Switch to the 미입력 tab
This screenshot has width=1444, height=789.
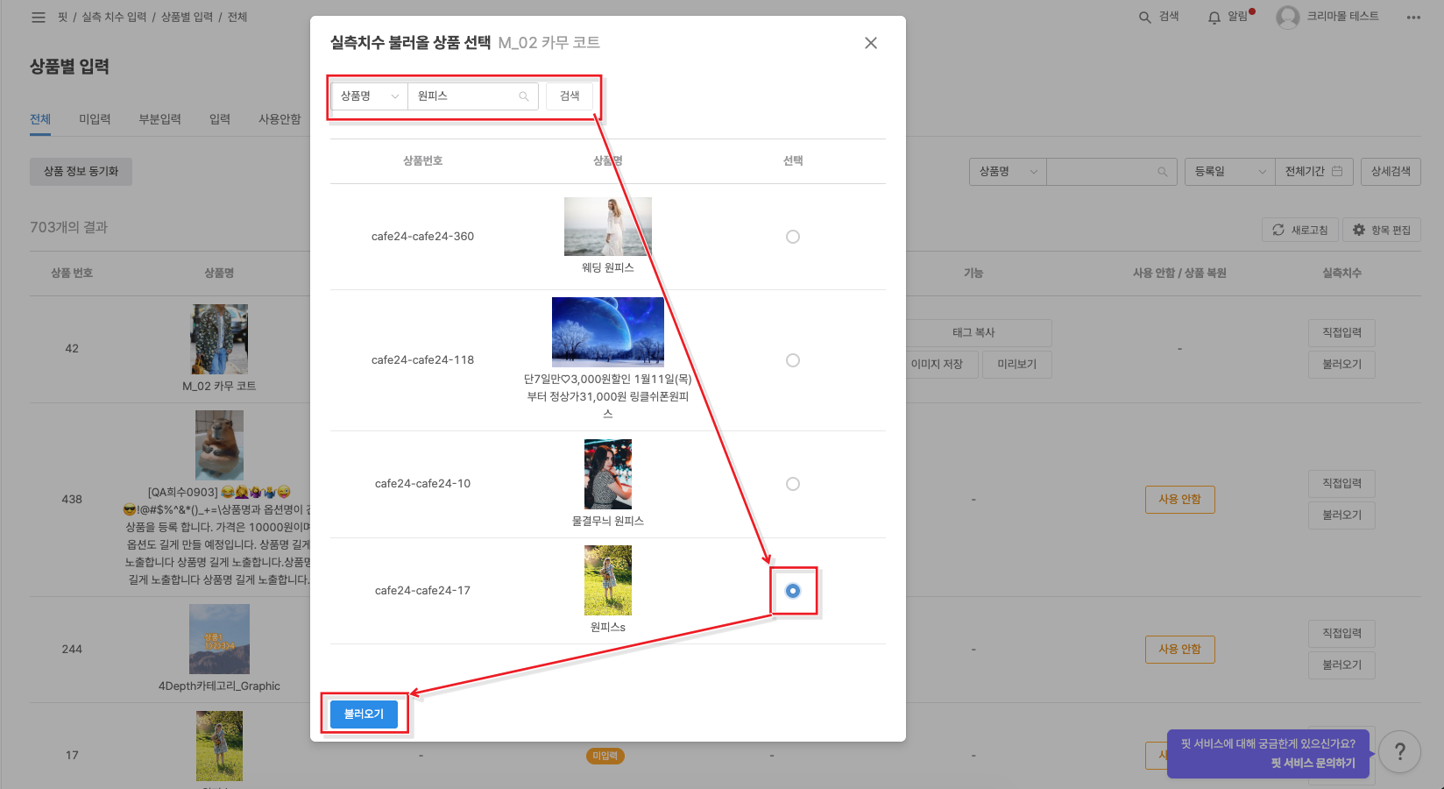point(95,119)
